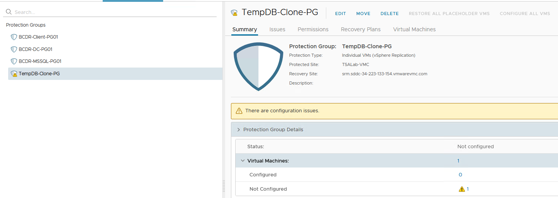Viewport: 558px width, 198px height.
Task: Click the BCDR-MSSQL-PG01 shield icon
Action: (x=14, y=61)
